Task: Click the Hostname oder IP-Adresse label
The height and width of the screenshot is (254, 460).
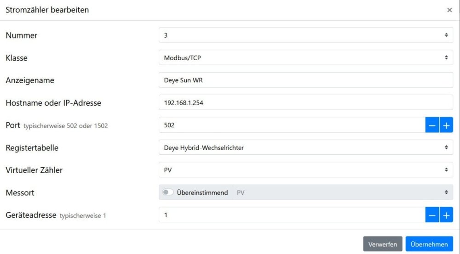Action: click(x=53, y=103)
